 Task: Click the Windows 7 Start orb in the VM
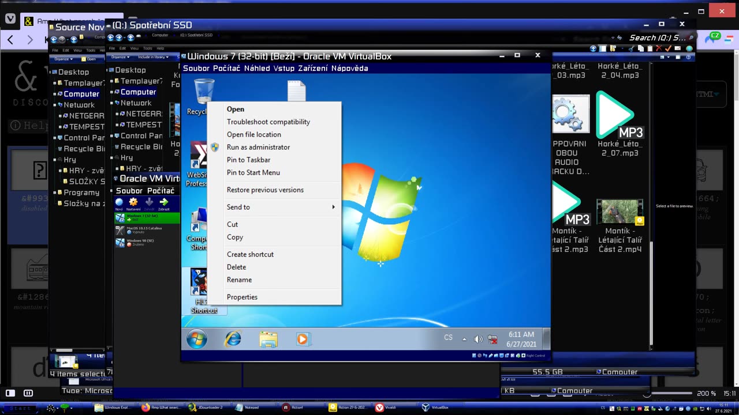tap(196, 339)
